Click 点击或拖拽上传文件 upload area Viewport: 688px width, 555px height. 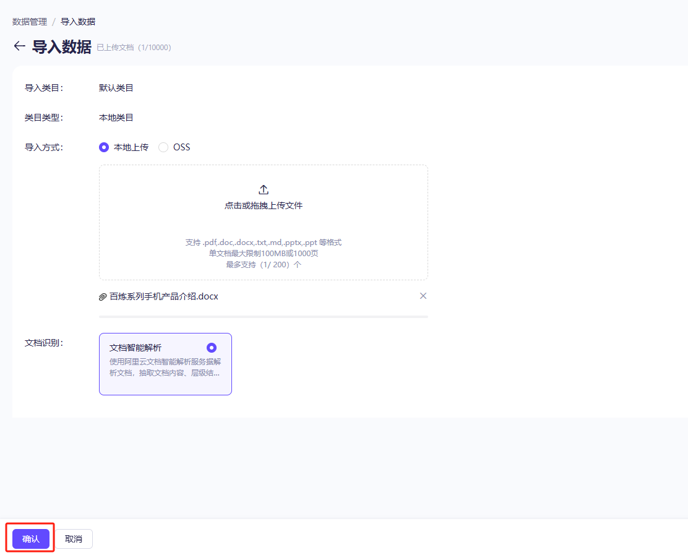(x=264, y=223)
